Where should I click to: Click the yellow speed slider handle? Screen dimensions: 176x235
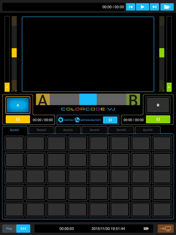click(x=14, y=53)
